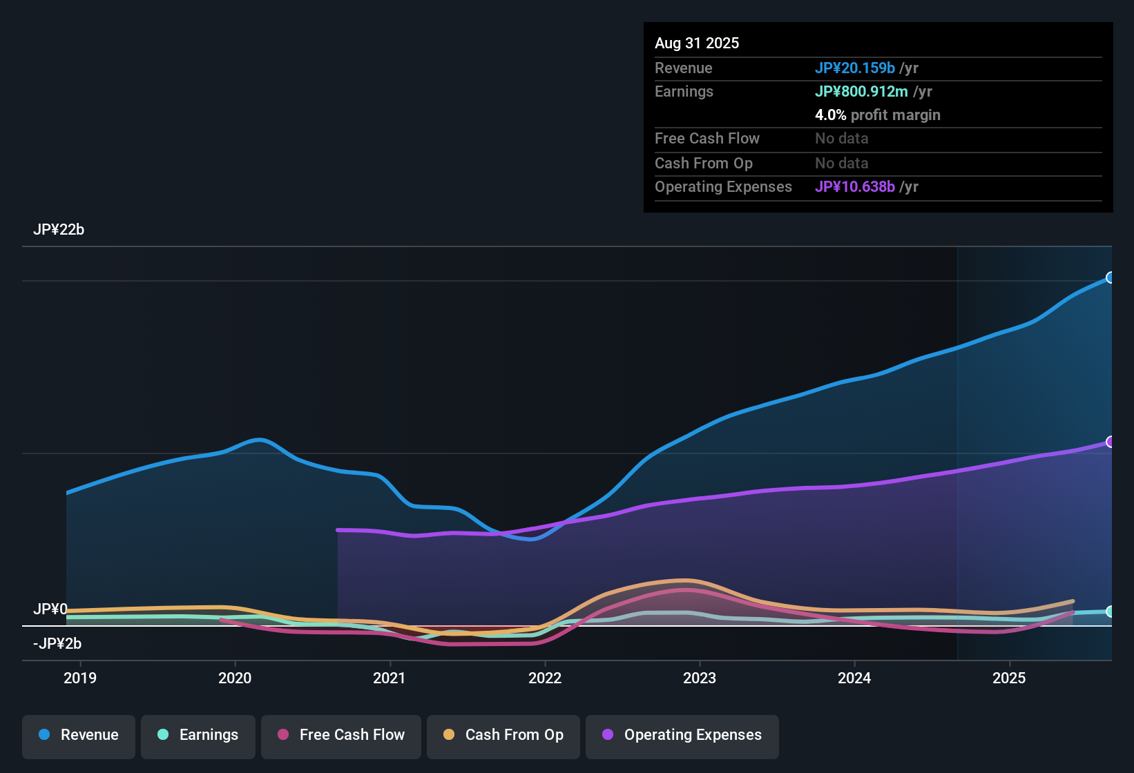
Task: Click the Cash From Op legend dot icon
Action: [449, 735]
